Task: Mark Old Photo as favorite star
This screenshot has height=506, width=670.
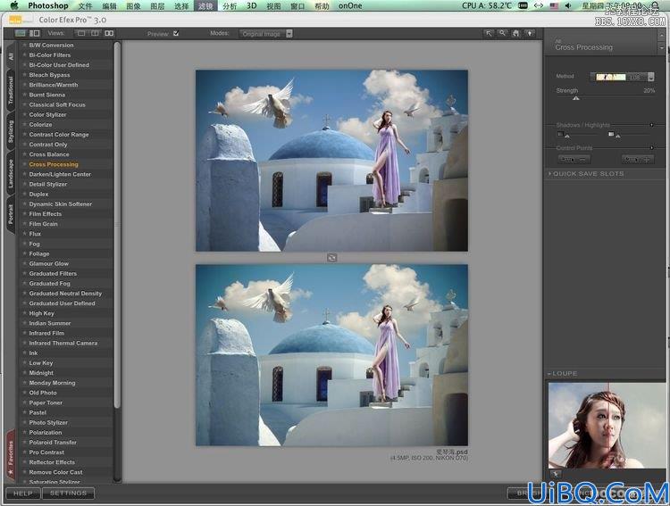Action: (24, 393)
